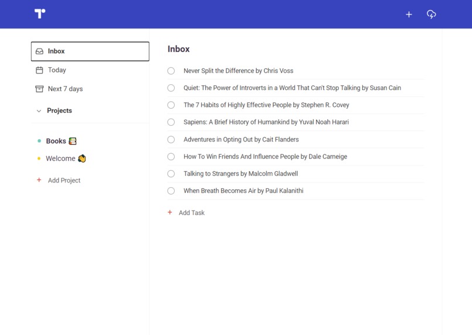Click the yellow dot of Welcome project
Viewport: 472px width, 335px height.
tap(39, 158)
